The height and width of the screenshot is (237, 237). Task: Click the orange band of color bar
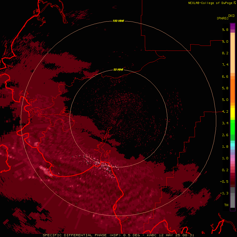[233, 91]
